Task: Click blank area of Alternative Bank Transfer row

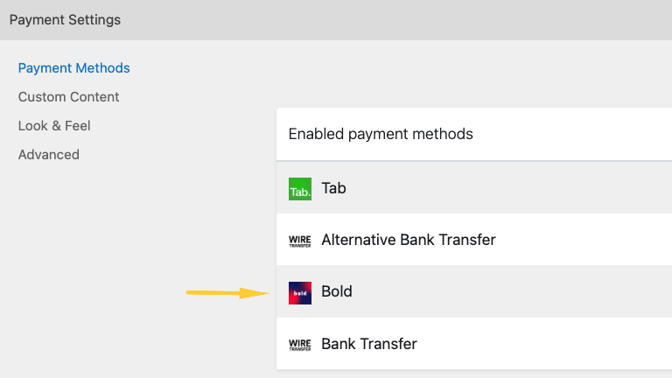Action: 586,240
